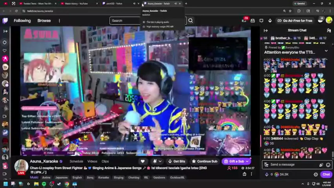Screen dimensions: 334x188
Task: Open Chrome from the taskbar
Action: [x=67, y=184]
